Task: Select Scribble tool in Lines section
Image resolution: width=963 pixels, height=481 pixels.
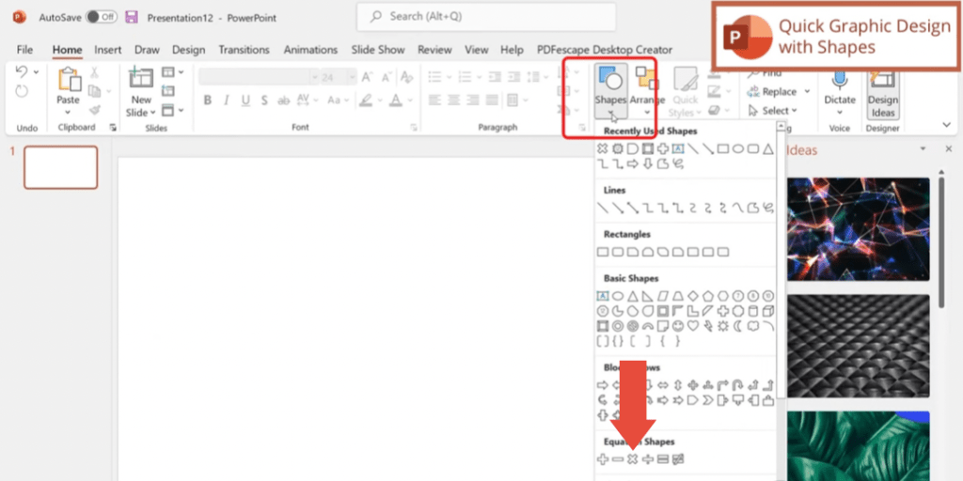Action: pos(767,208)
